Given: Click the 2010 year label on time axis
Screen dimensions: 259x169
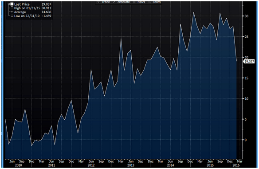Looking at the screenshot, I should point(18,165).
